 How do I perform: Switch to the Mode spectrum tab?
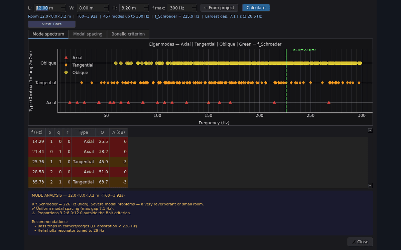(48, 34)
